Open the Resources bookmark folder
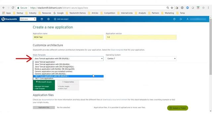This screenshot has height=119, width=212. (x=45, y=13)
